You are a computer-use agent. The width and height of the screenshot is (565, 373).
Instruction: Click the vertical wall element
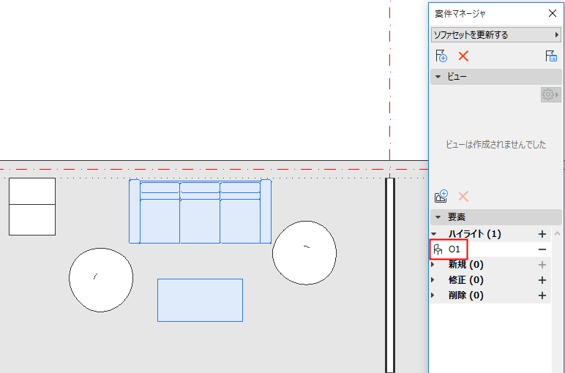point(390,275)
